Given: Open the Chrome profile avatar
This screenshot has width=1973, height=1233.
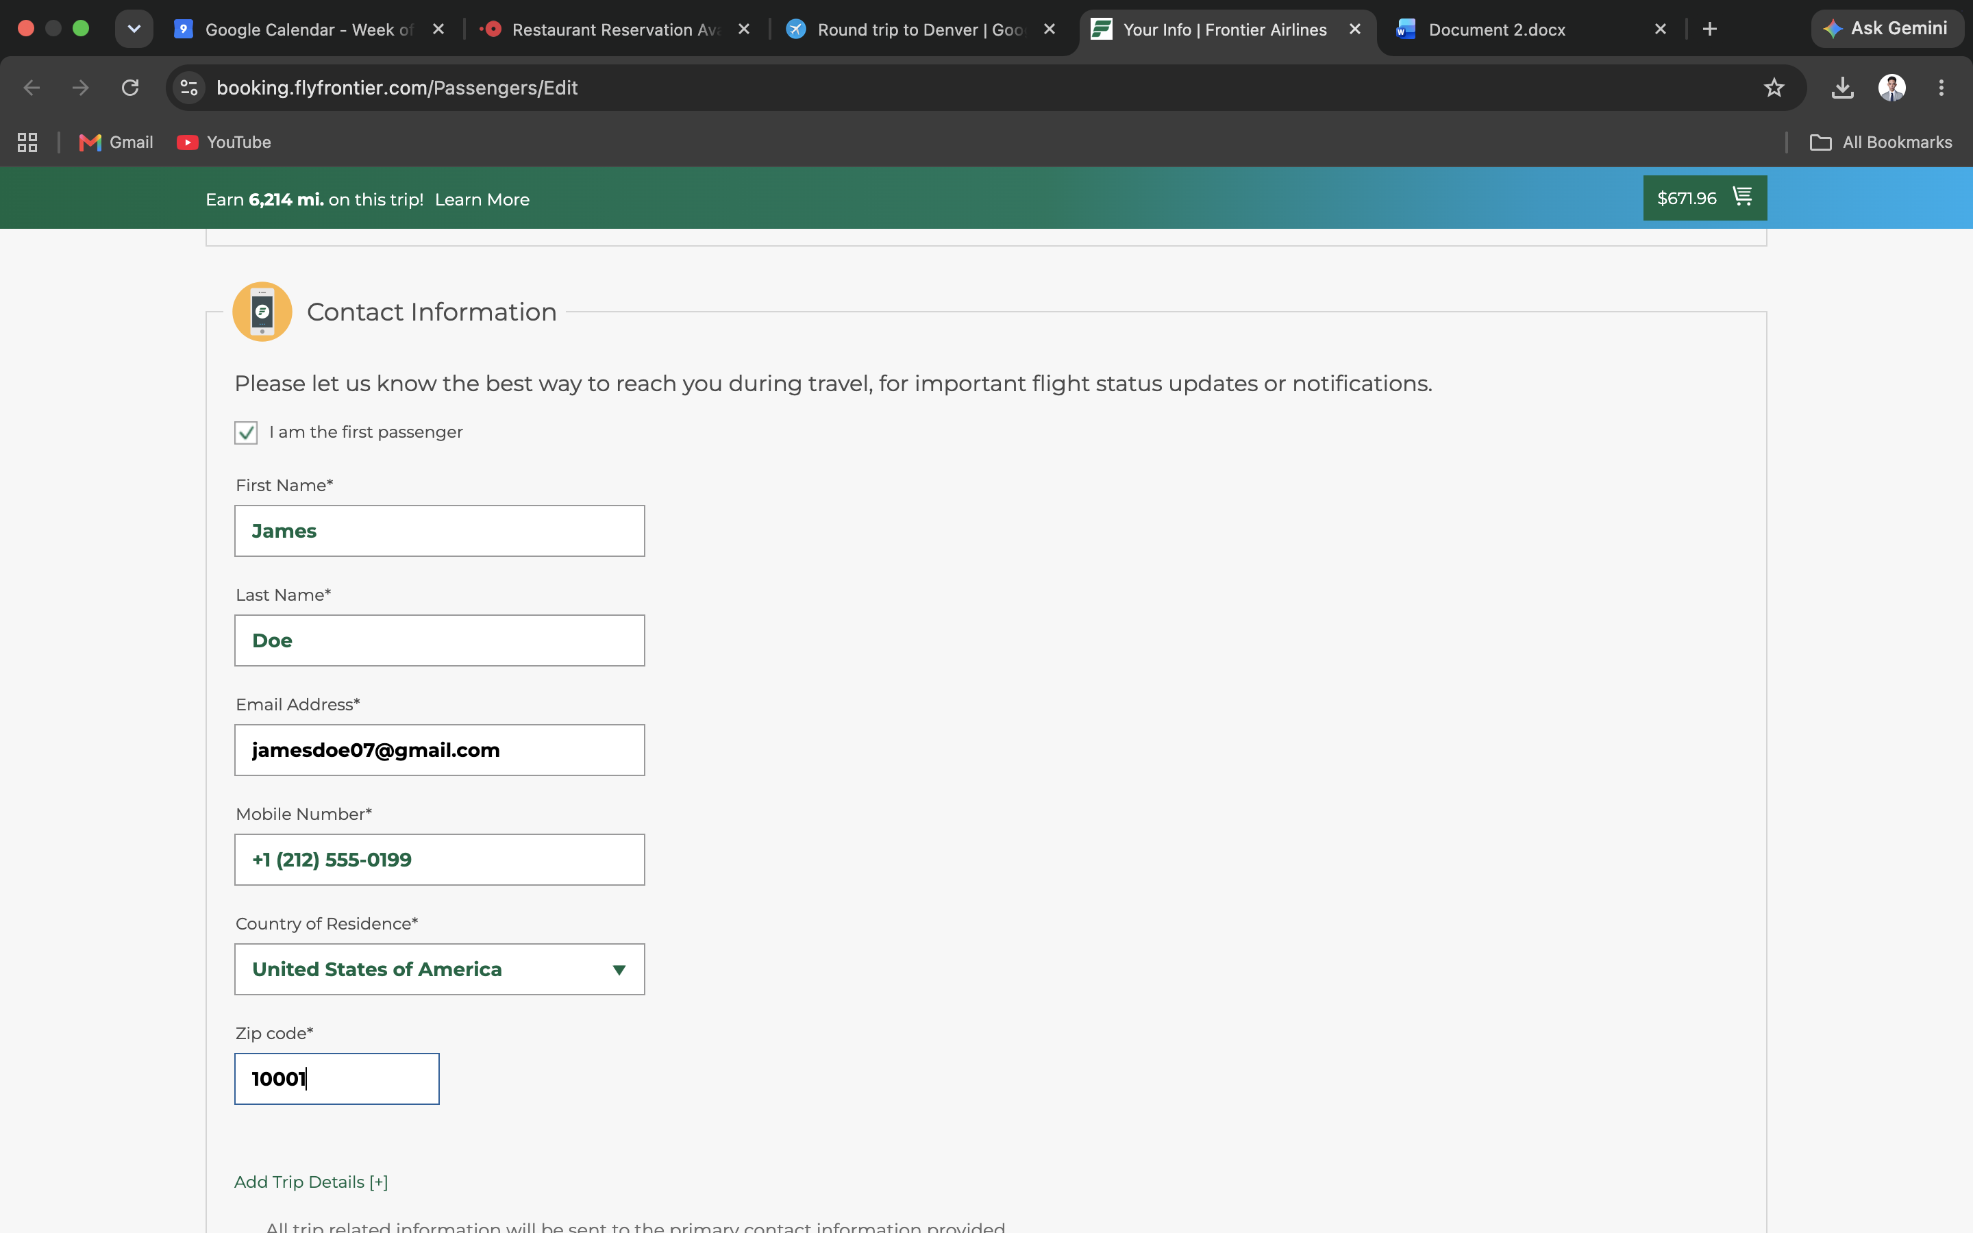Looking at the screenshot, I should click(1891, 87).
